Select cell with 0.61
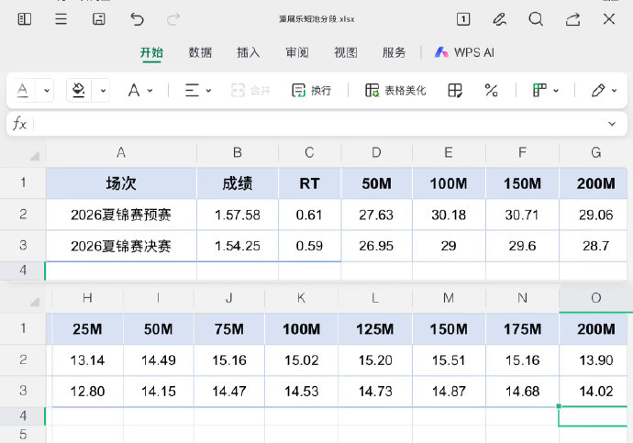The width and height of the screenshot is (633, 443). point(310,215)
